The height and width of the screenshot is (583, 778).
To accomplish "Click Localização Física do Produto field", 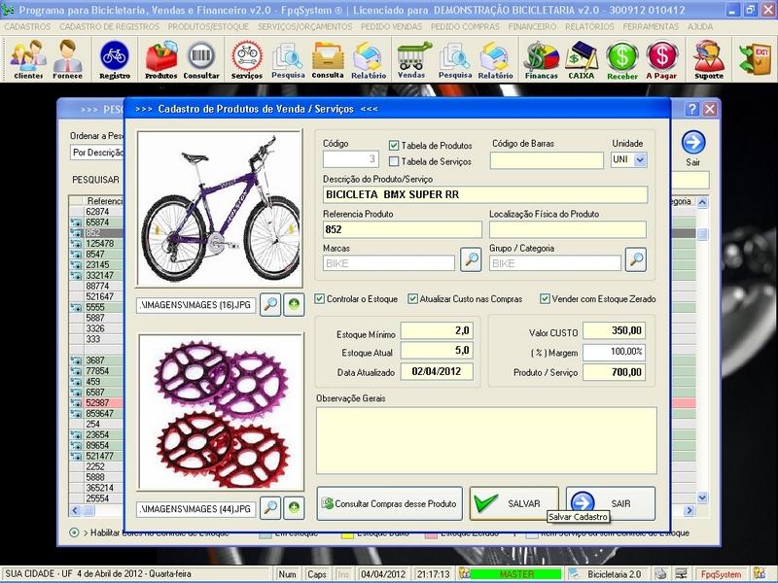I will tap(568, 229).
